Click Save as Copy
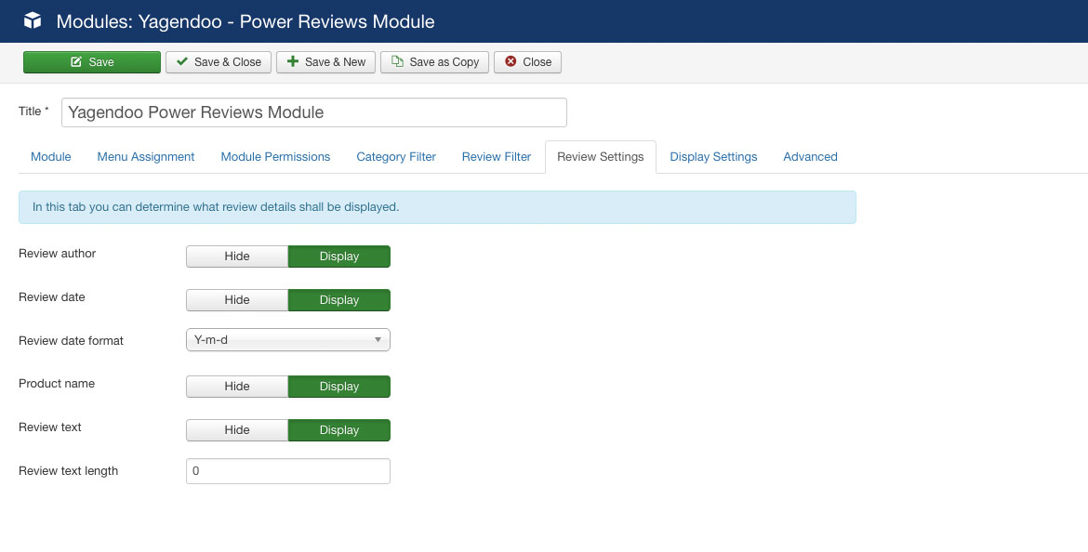This screenshot has height=552, width=1088. [x=435, y=61]
